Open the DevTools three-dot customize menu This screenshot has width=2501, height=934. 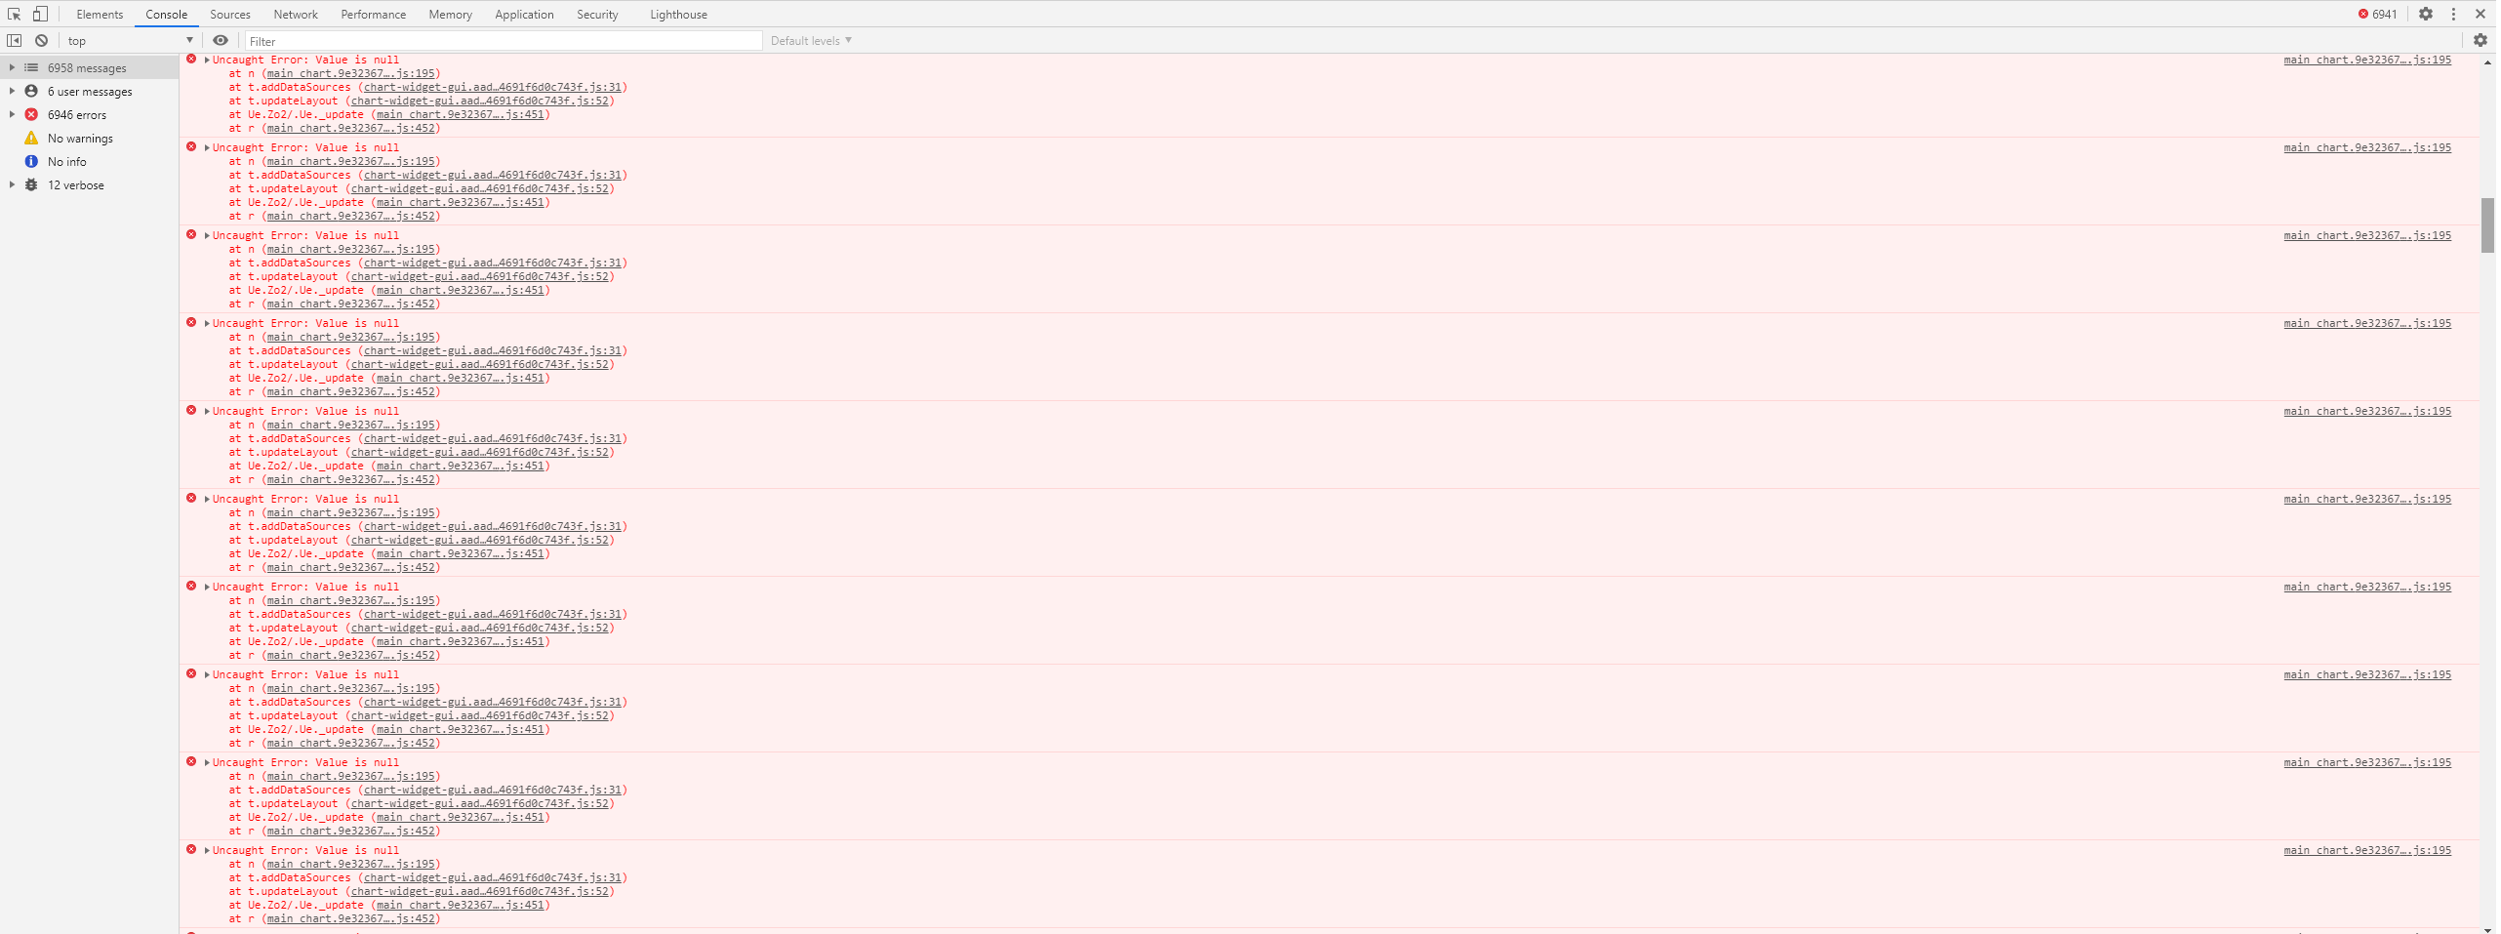coord(2453,14)
